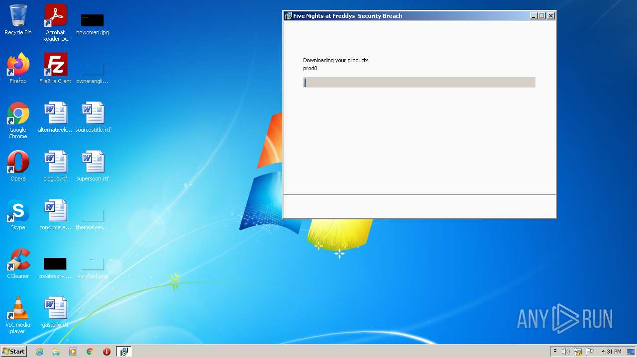Viewport: 637px width, 358px height.
Task: Launch Skype desktop shortcut
Action: click(18, 215)
